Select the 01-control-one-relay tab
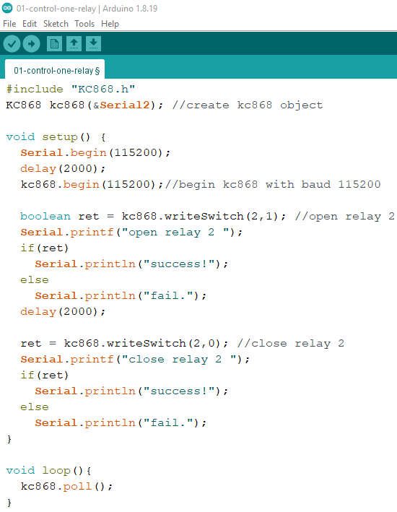 pyautogui.click(x=55, y=69)
